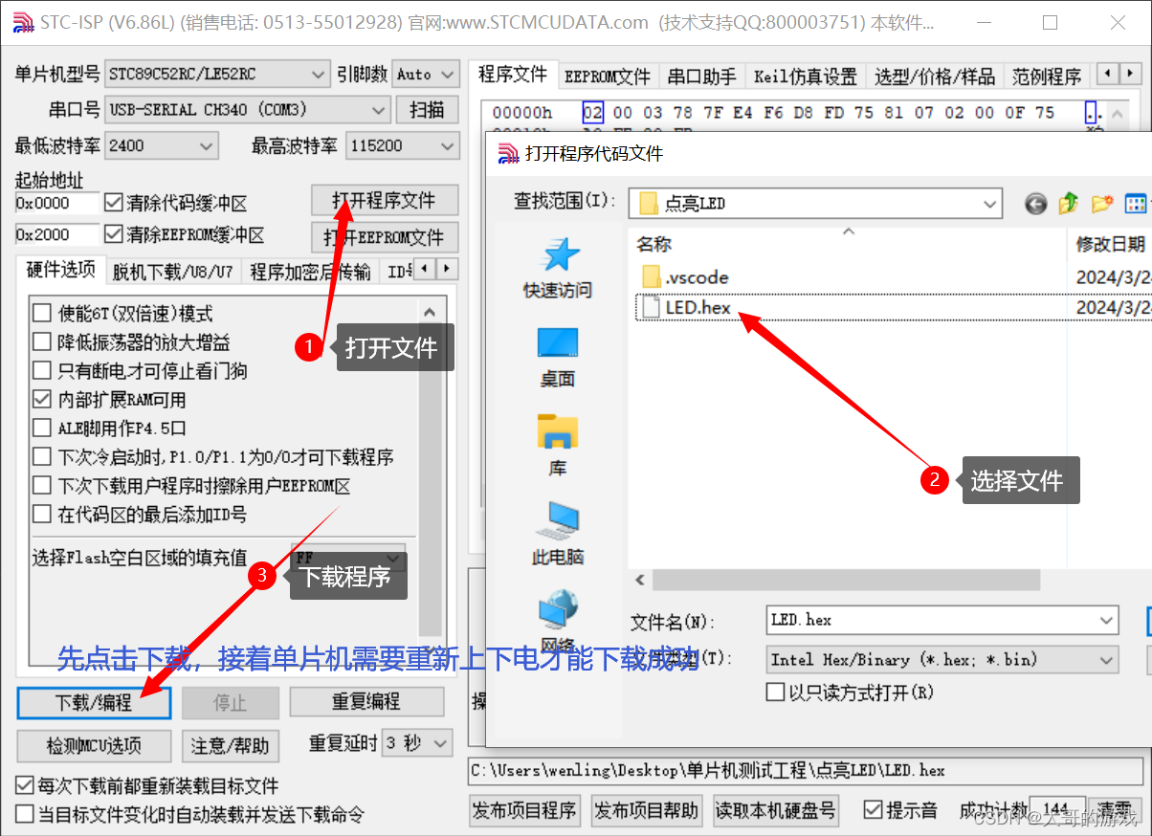This screenshot has height=836, width=1152.
Task: Toggle 只有断电才可停止看门狗
Action: pyautogui.click(x=42, y=371)
